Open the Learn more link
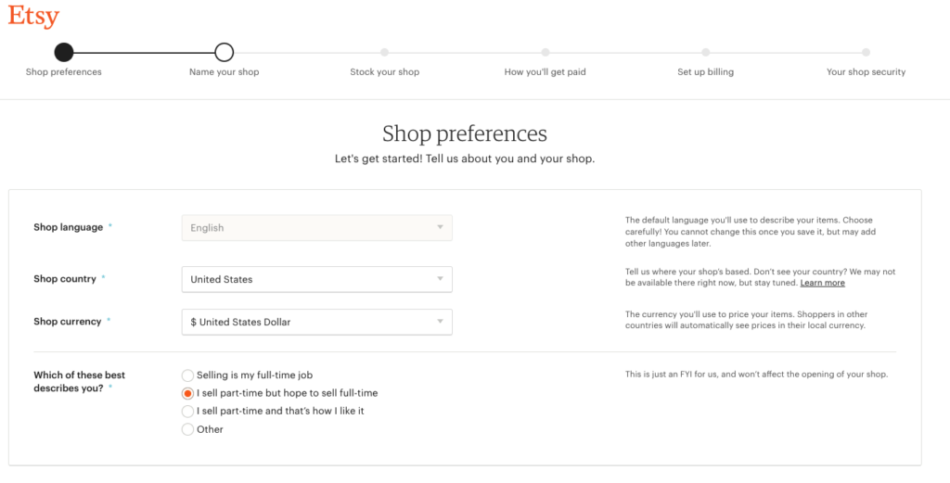This screenshot has width=950, height=483. click(x=822, y=283)
